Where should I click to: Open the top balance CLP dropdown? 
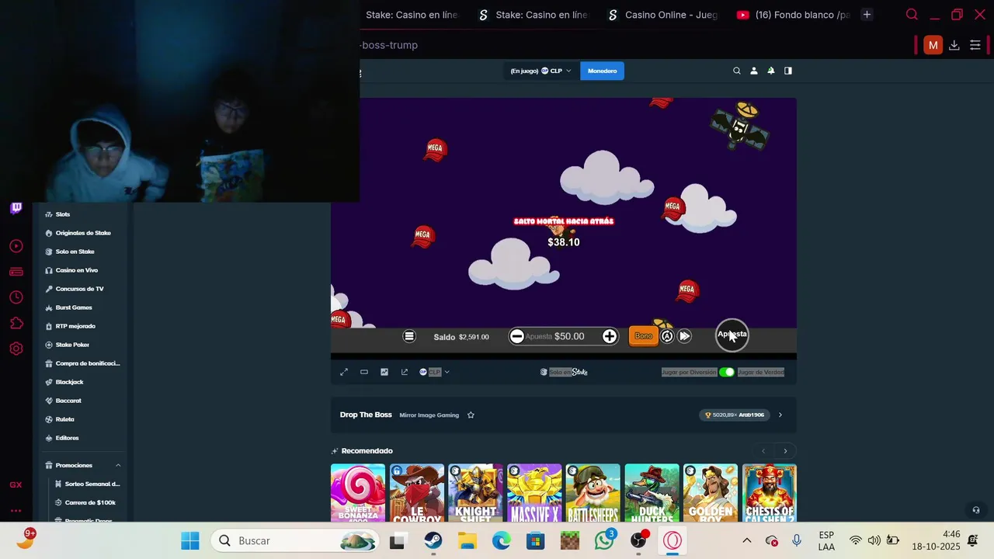click(540, 71)
